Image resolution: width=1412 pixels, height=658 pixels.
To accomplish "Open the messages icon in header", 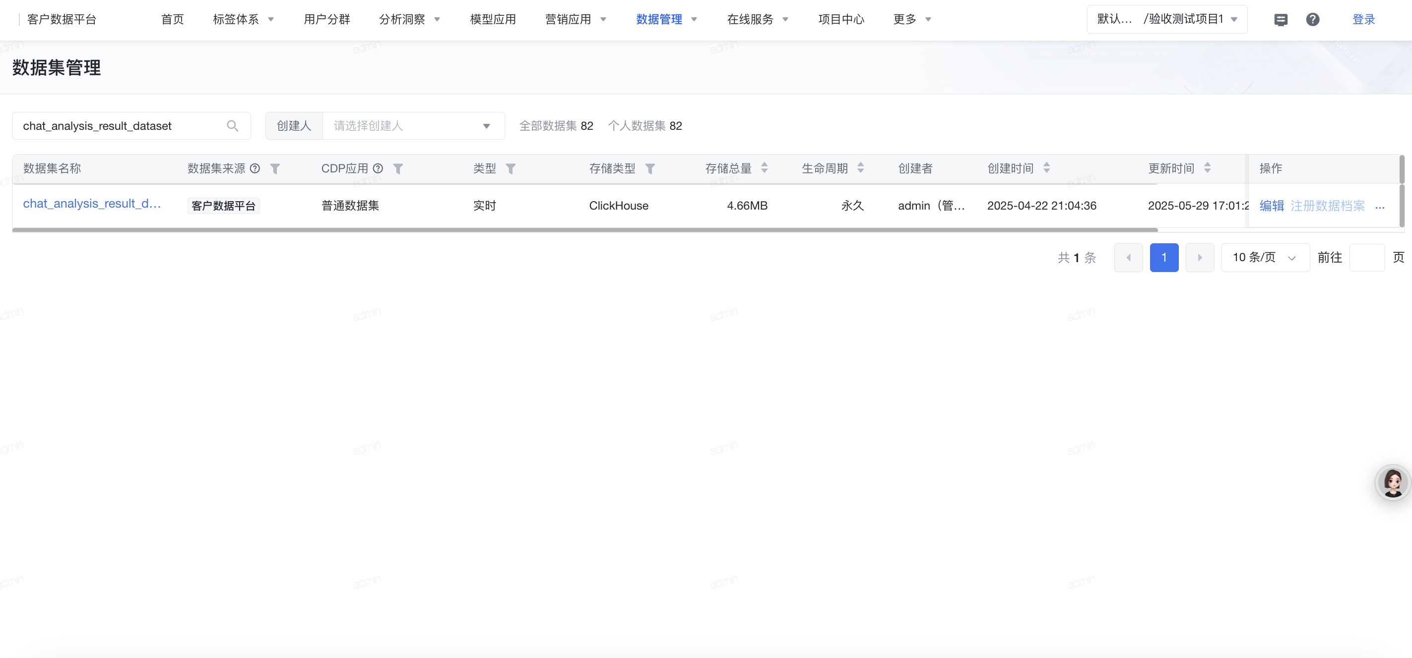I will [x=1281, y=20].
